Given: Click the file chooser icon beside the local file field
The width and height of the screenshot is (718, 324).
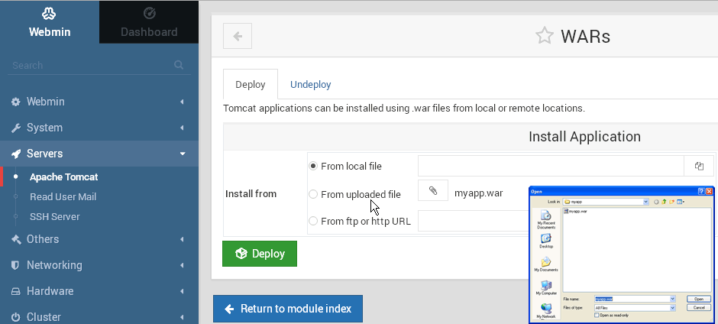Looking at the screenshot, I should pos(699,166).
